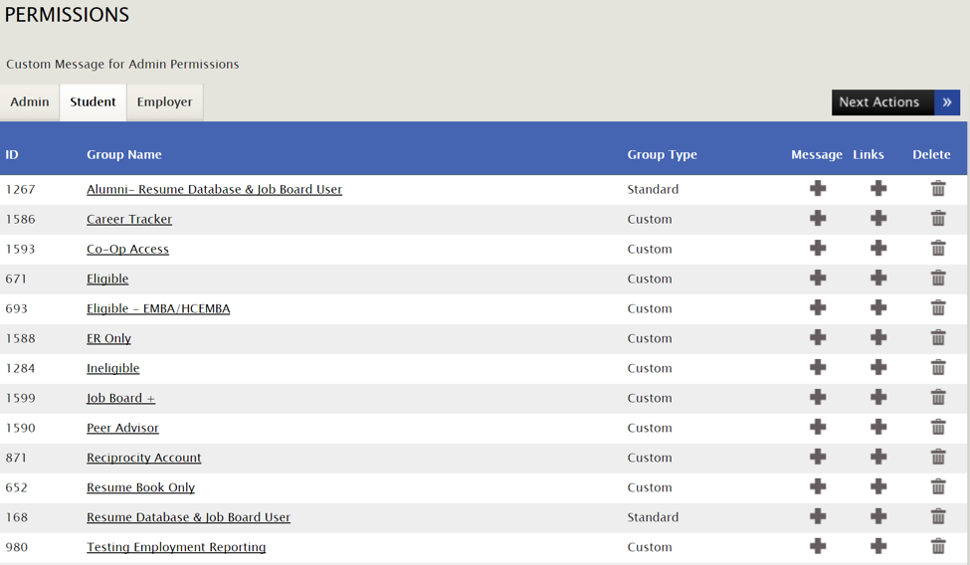Viewport: 970px width, 565px height.
Task: Delete the Reciprocity Account group
Action: 938,457
